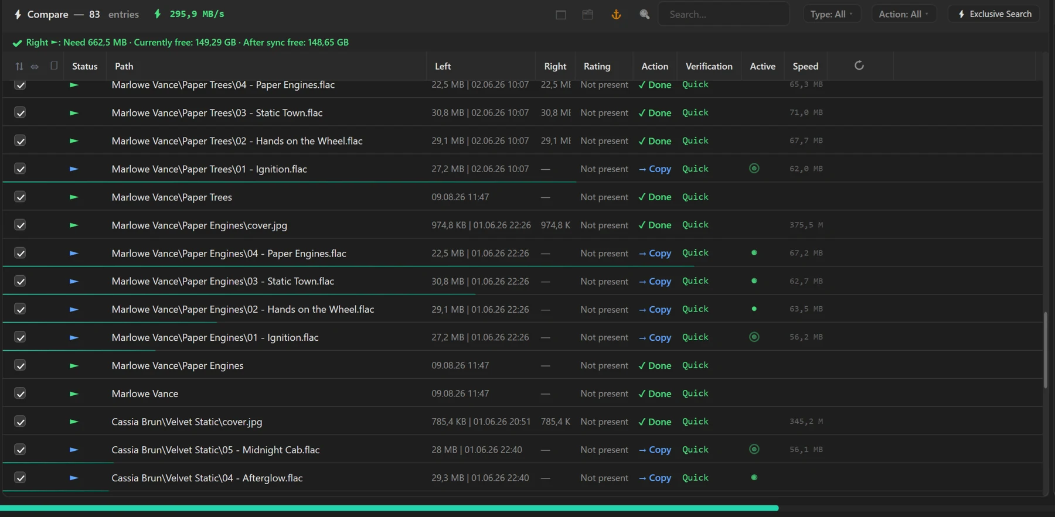Click 'Not present' rating on the 'Marlowe Vance' folder row
The width and height of the screenshot is (1055, 517).
point(604,393)
